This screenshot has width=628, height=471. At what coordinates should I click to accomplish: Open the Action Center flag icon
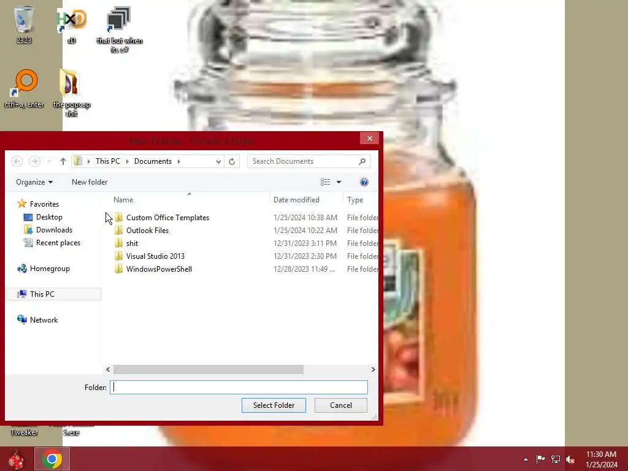[x=540, y=459]
